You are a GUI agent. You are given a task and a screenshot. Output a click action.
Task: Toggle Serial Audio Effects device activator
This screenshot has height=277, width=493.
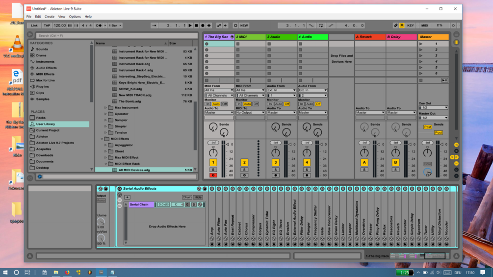coord(120,189)
